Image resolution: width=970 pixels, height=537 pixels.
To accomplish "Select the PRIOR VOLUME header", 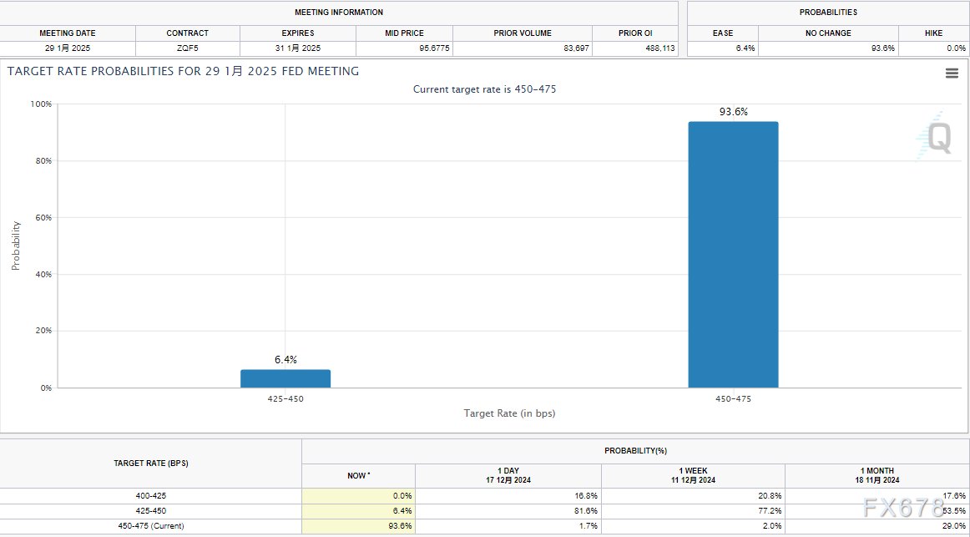I will 523,33.
